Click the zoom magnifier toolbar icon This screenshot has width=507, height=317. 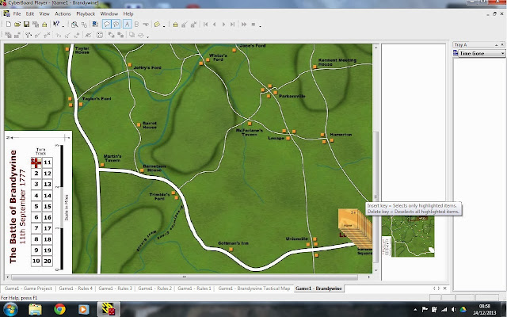pos(74,25)
